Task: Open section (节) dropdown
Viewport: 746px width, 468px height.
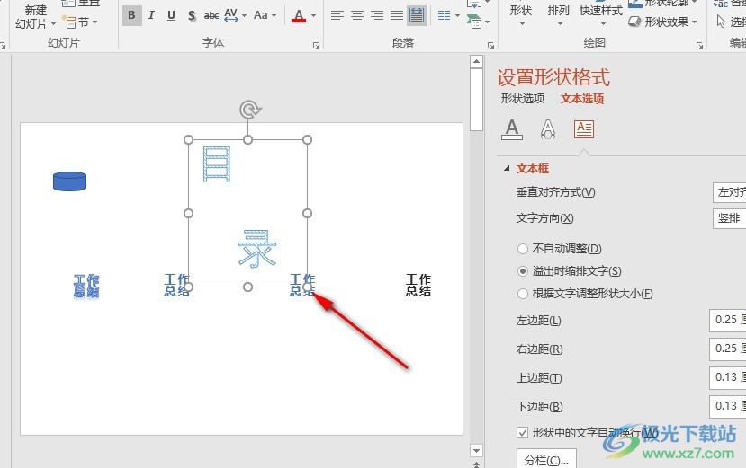Action: [x=79, y=22]
